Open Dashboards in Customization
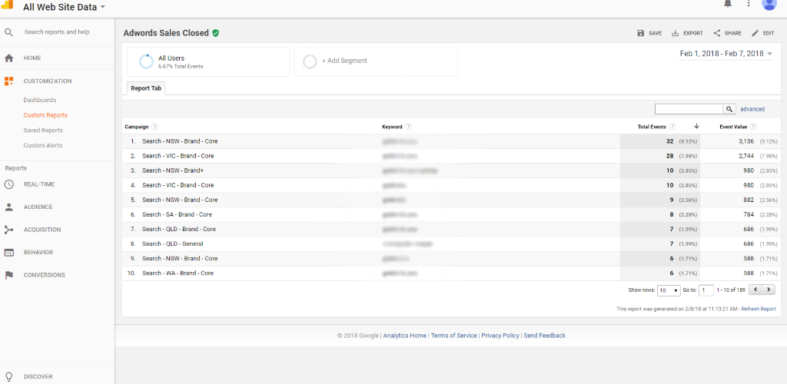Screen dimensions: 787x384 40,101
